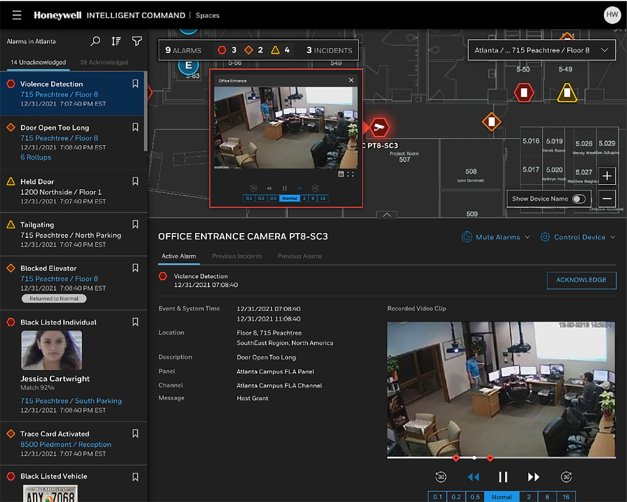Bookmark the Held Door alarm
Screen dimensions: 627x502
(x=135, y=181)
